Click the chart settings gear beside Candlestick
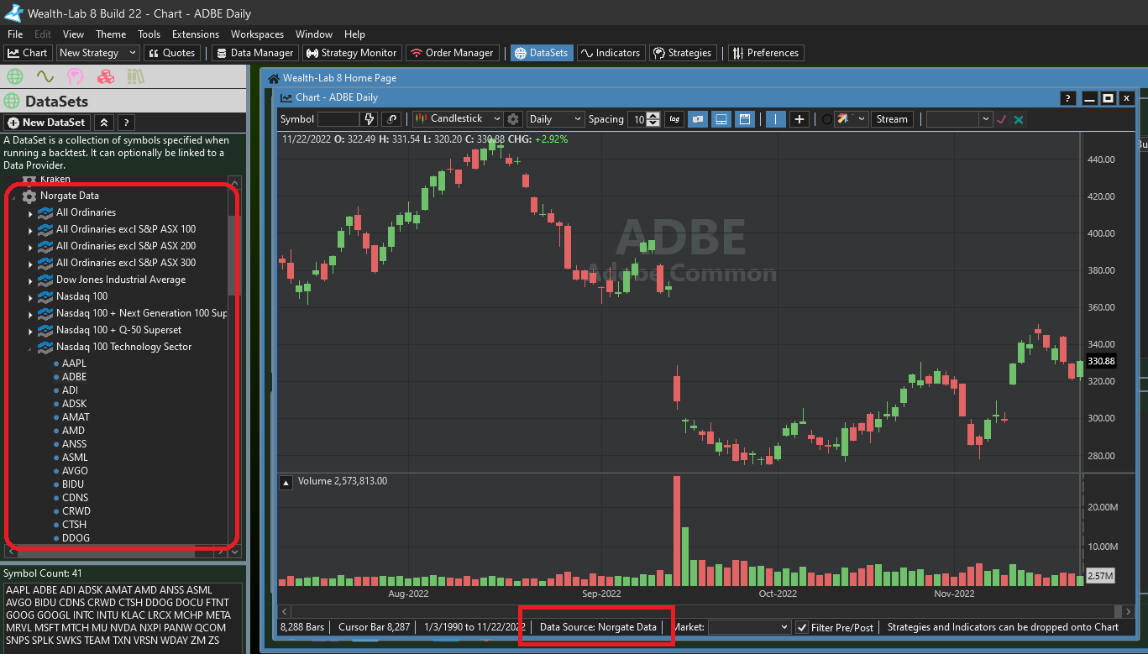 pos(514,119)
